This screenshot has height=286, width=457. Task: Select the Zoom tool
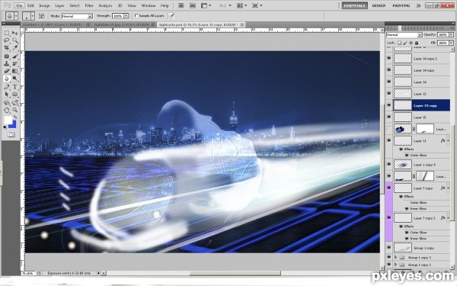pyautogui.click(x=14, y=110)
